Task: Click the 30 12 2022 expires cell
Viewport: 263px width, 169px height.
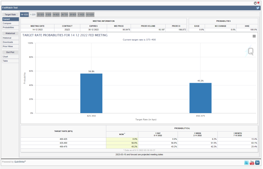Action: [94, 30]
